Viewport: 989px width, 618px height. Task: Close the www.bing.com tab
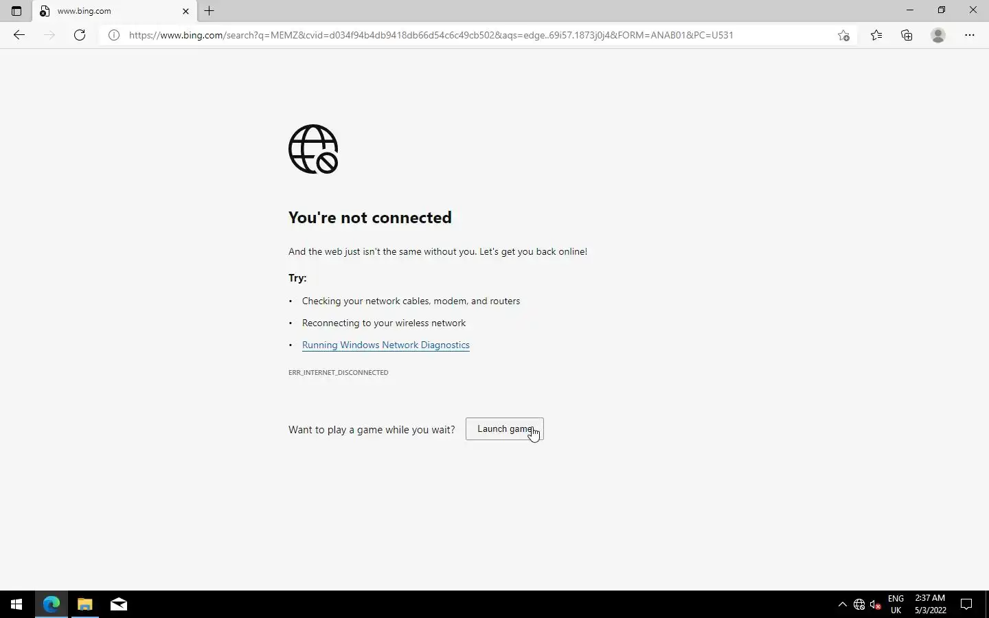click(x=185, y=11)
